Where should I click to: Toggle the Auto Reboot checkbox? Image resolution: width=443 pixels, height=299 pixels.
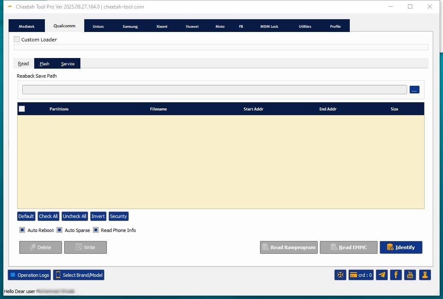(x=22, y=230)
